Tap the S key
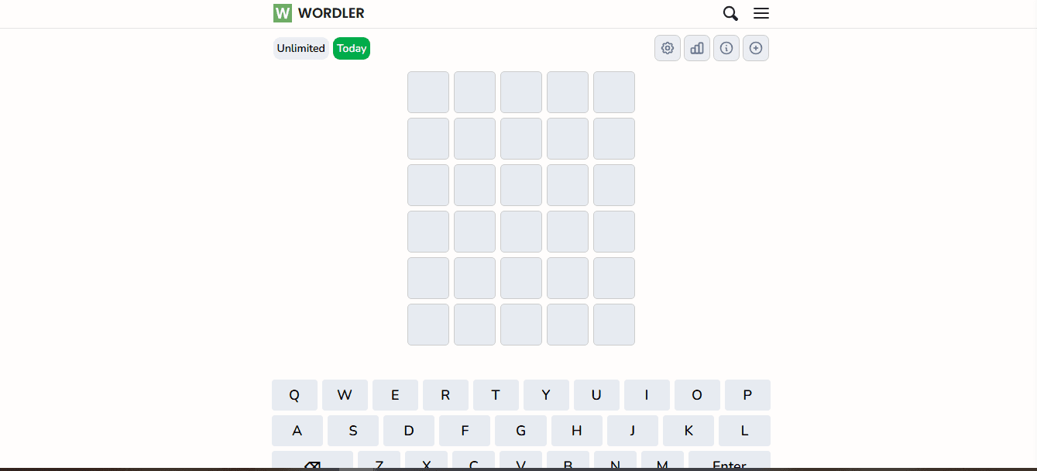 click(353, 431)
